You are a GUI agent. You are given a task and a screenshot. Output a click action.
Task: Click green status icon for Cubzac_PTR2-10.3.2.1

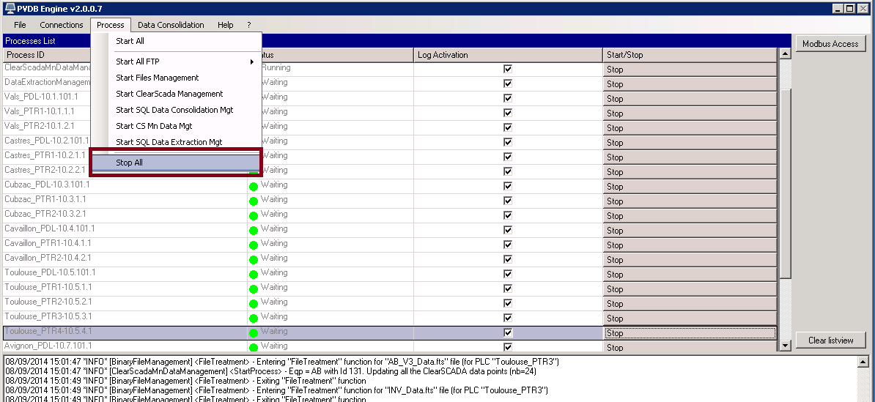pyautogui.click(x=254, y=215)
